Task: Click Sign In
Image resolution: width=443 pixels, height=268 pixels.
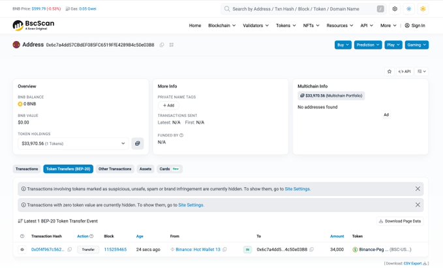Action: click(x=415, y=25)
